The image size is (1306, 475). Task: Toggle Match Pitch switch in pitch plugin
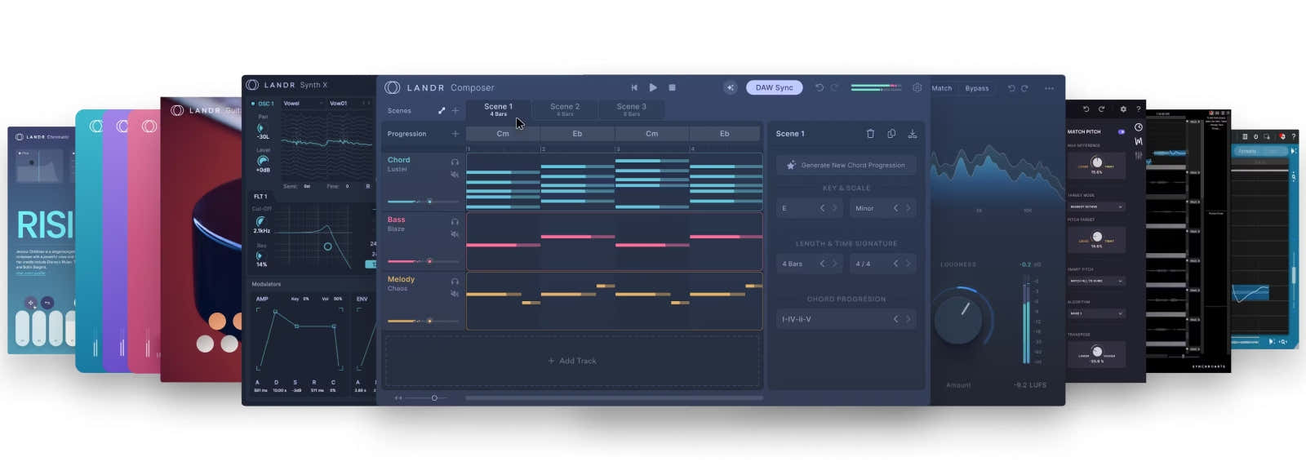coord(1122,131)
